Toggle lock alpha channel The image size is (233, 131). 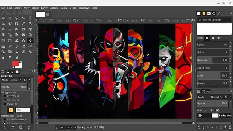tap(217, 110)
